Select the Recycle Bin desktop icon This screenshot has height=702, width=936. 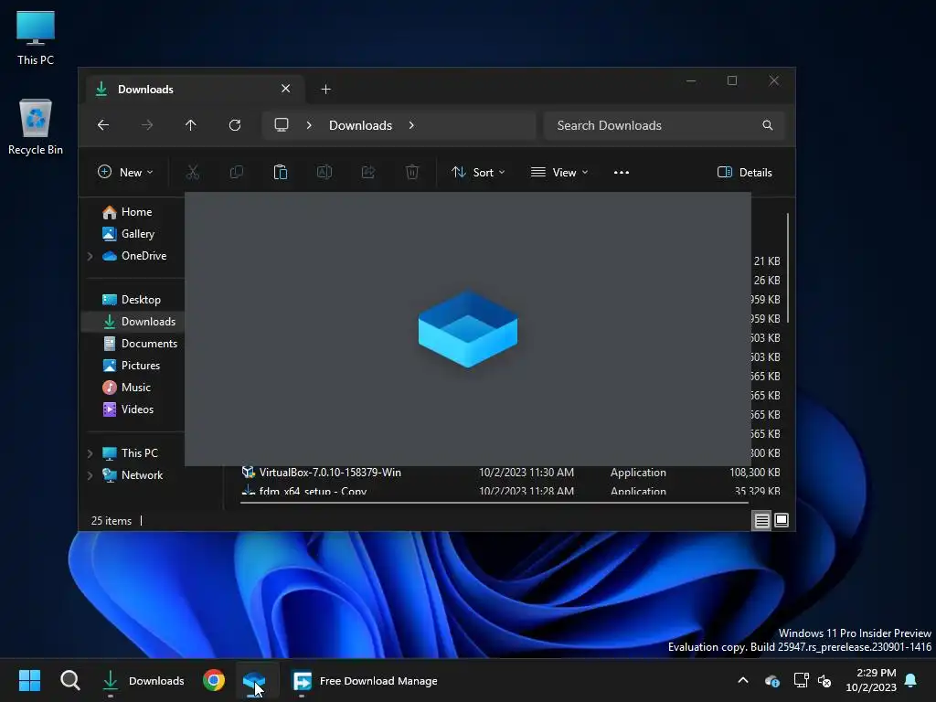point(36,127)
